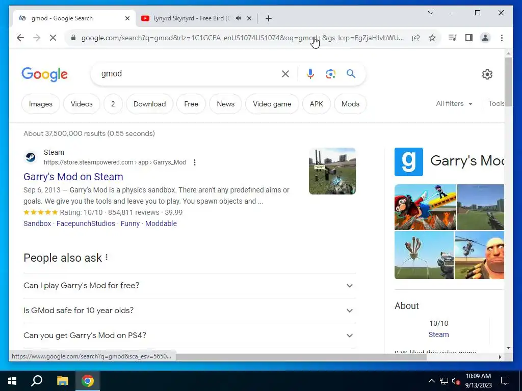Screen dimensions: 522x391
Task: Open People also ask options dots
Action: coord(107,257)
